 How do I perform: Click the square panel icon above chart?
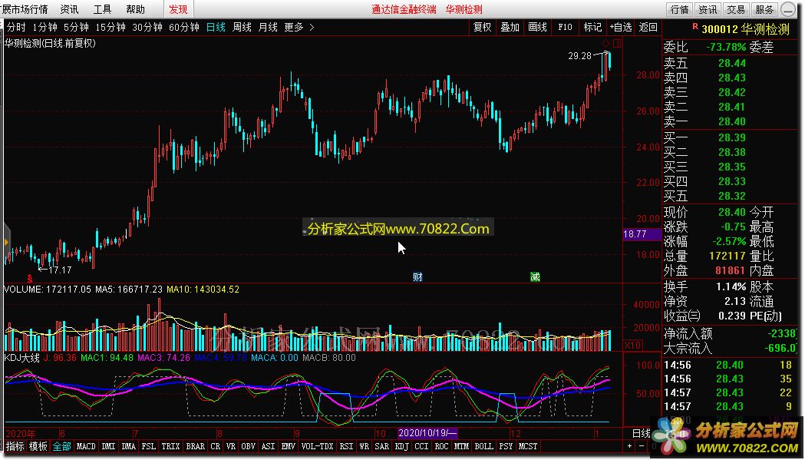point(616,43)
